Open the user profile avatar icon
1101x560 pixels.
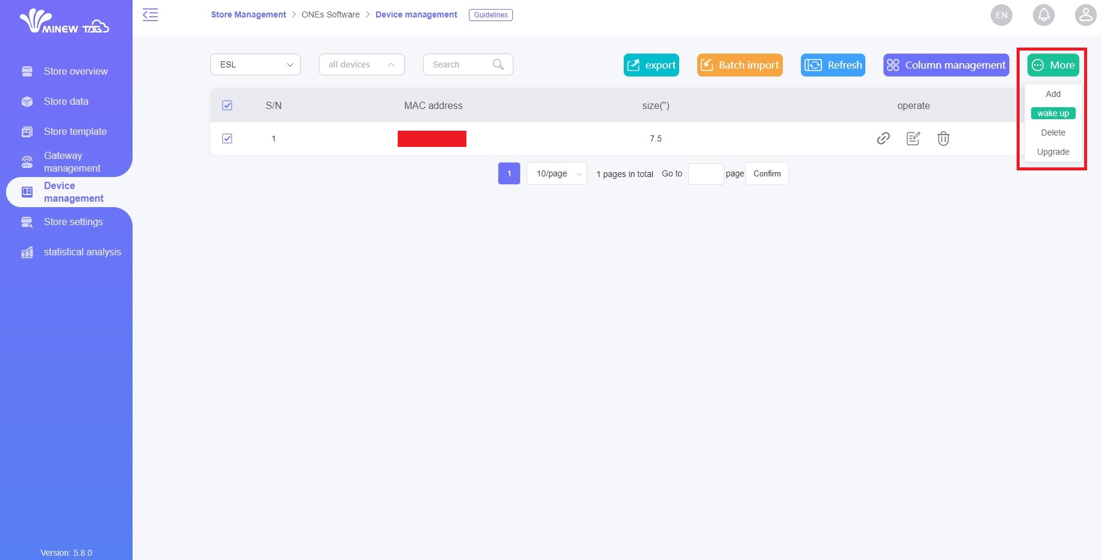(x=1085, y=15)
